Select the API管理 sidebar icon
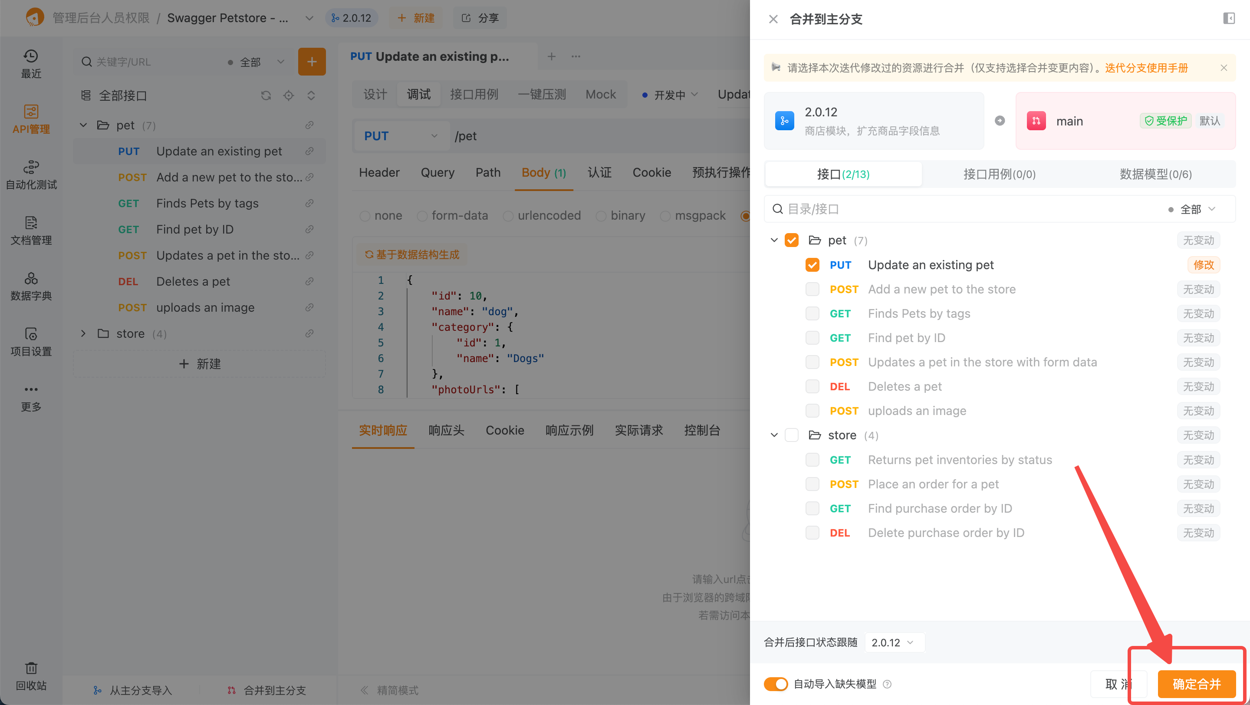Image resolution: width=1250 pixels, height=705 pixels. (31, 119)
